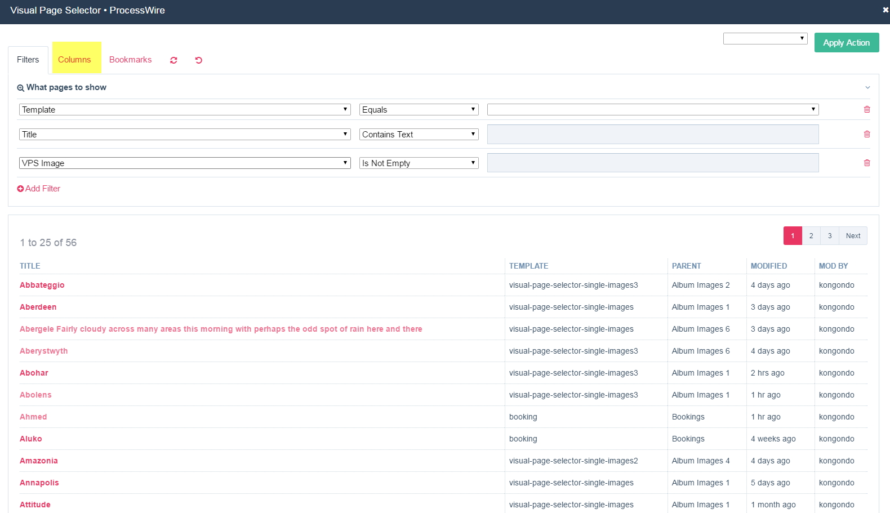This screenshot has height=513, width=890.
Task: Click the Title filter text input
Action: [653, 134]
